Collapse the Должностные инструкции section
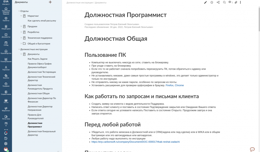The image size is (260, 152). (x=19, y=49)
